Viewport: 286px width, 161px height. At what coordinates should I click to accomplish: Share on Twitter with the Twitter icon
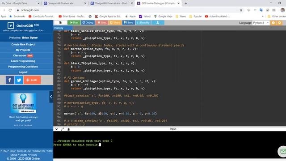(x=19, y=80)
